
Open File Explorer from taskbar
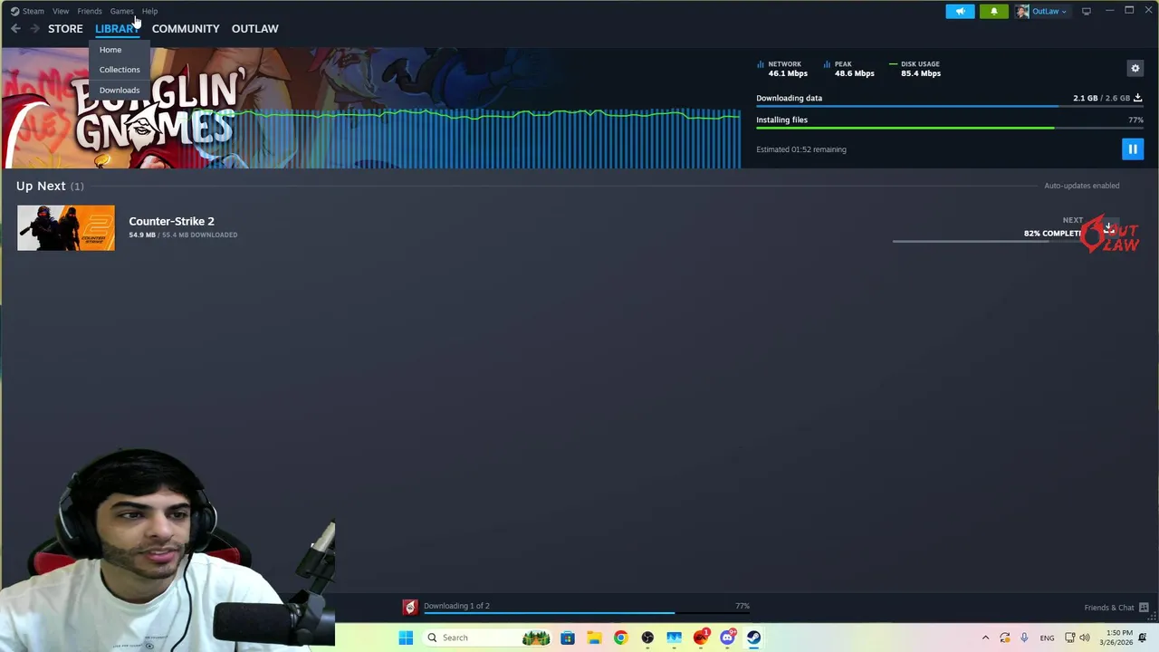tap(594, 638)
